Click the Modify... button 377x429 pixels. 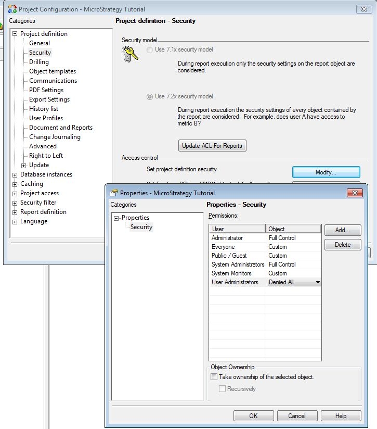tap(326, 172)
